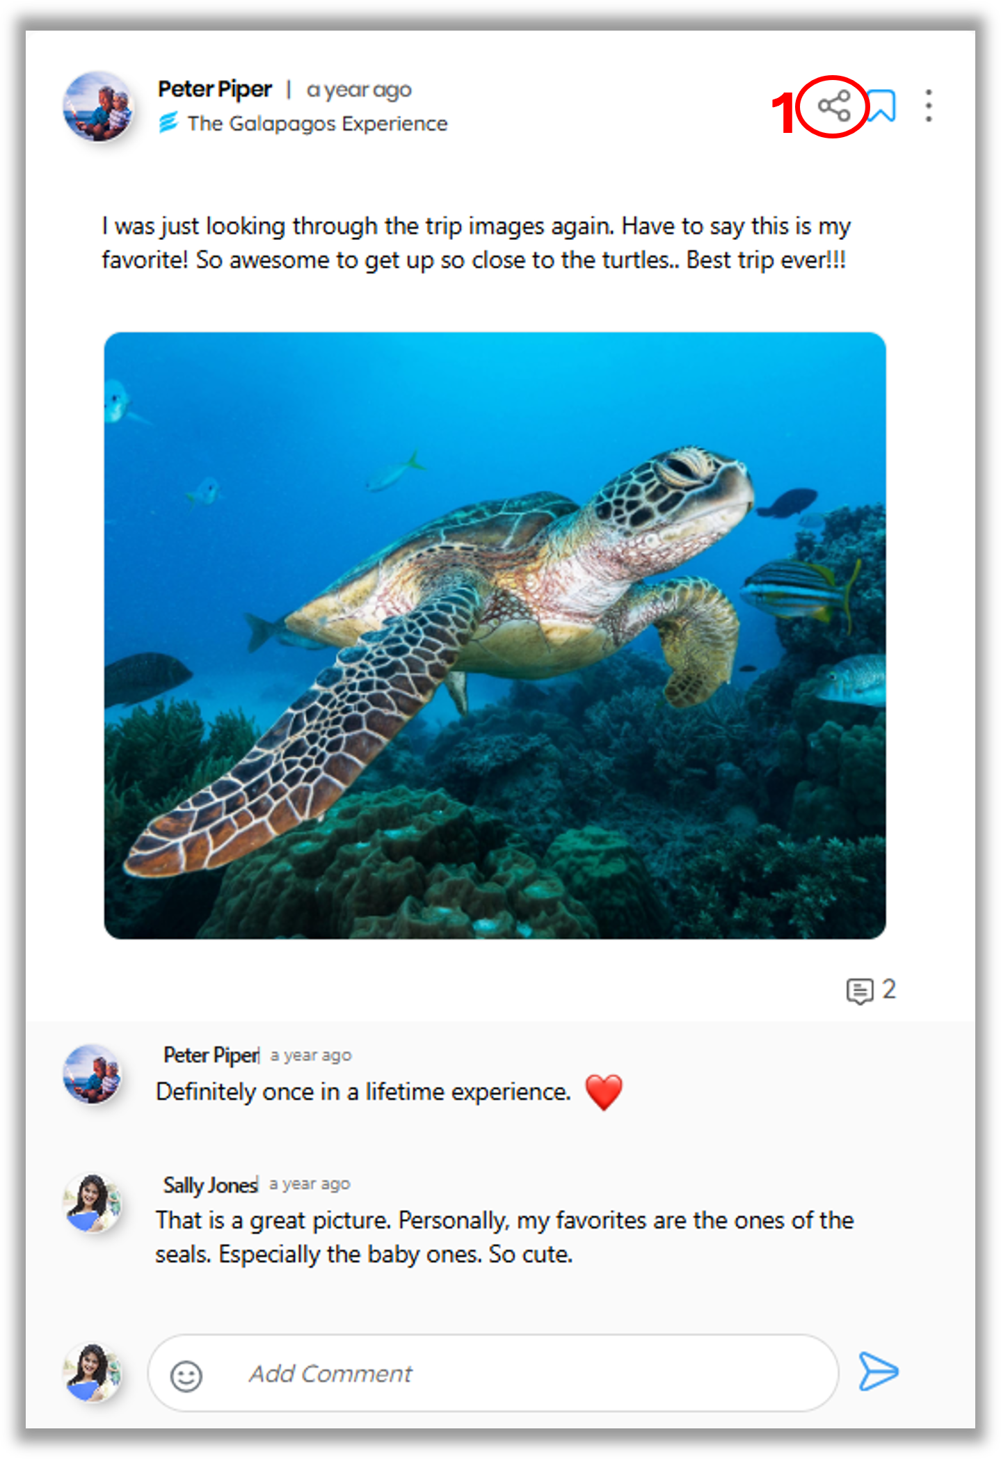Open the three-dot more options menu
The image size is (1001, 1459).
tap(928, 106)
